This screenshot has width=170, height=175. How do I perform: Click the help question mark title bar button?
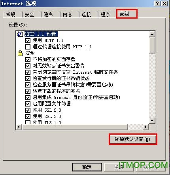(157, 3)
